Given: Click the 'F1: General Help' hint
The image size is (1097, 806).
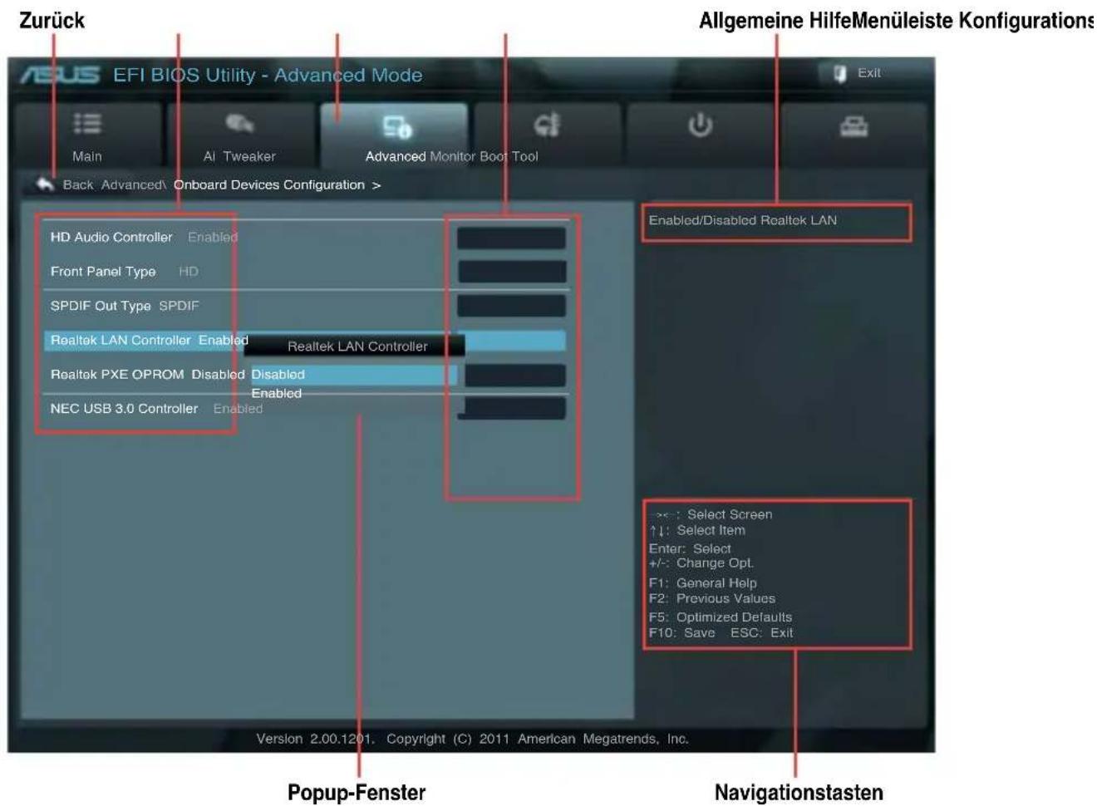Looking at the screenshot, I should [x=703, y=582].
